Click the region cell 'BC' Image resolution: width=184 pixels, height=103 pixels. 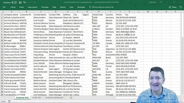tap(87, 43)
